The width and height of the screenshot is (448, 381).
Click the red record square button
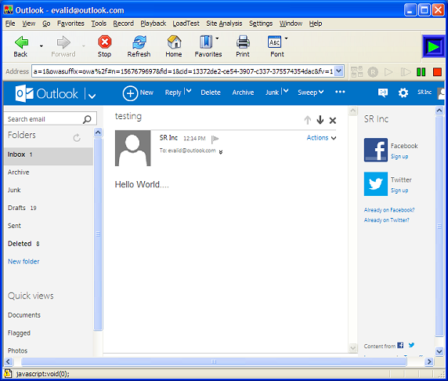[437, 72]
